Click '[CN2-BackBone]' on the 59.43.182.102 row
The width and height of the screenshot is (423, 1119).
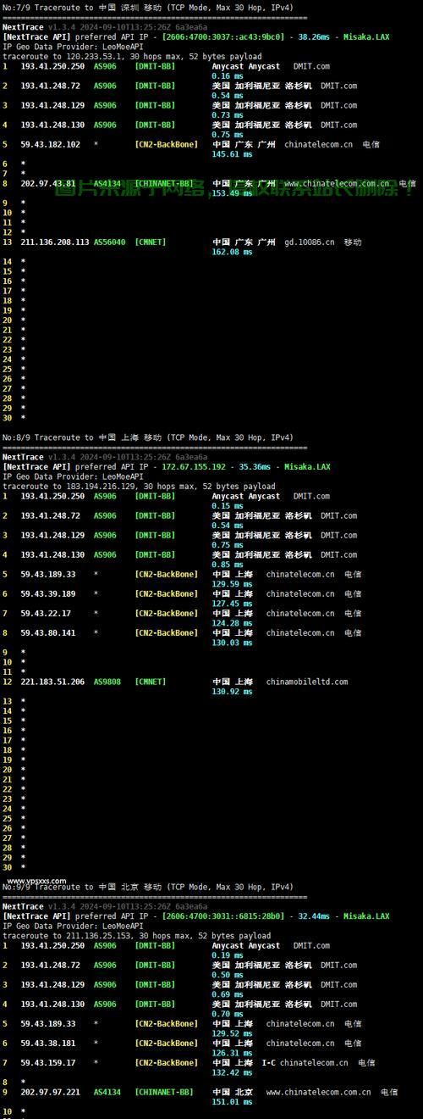(167, 144)
